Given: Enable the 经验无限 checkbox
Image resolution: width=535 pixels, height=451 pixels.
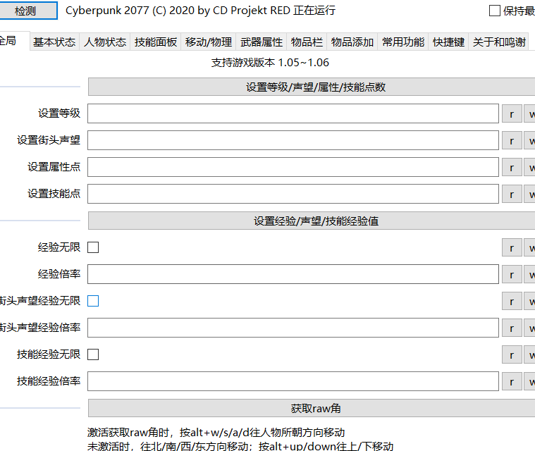Looking at the screenshot, I should (x=93, y=247).
